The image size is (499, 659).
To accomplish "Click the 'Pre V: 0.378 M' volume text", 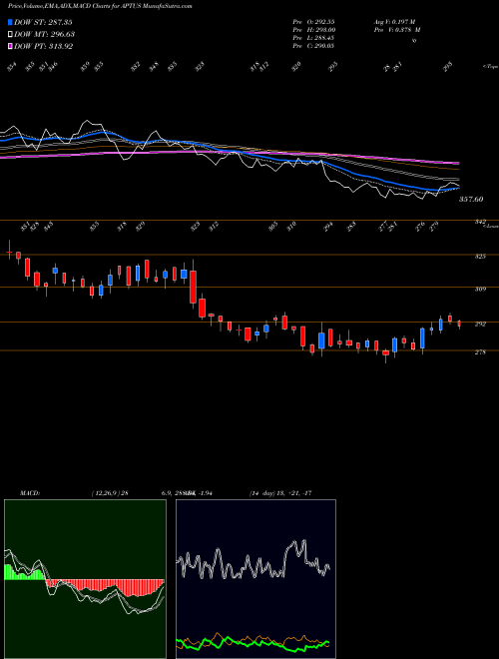I will point(396,30).
